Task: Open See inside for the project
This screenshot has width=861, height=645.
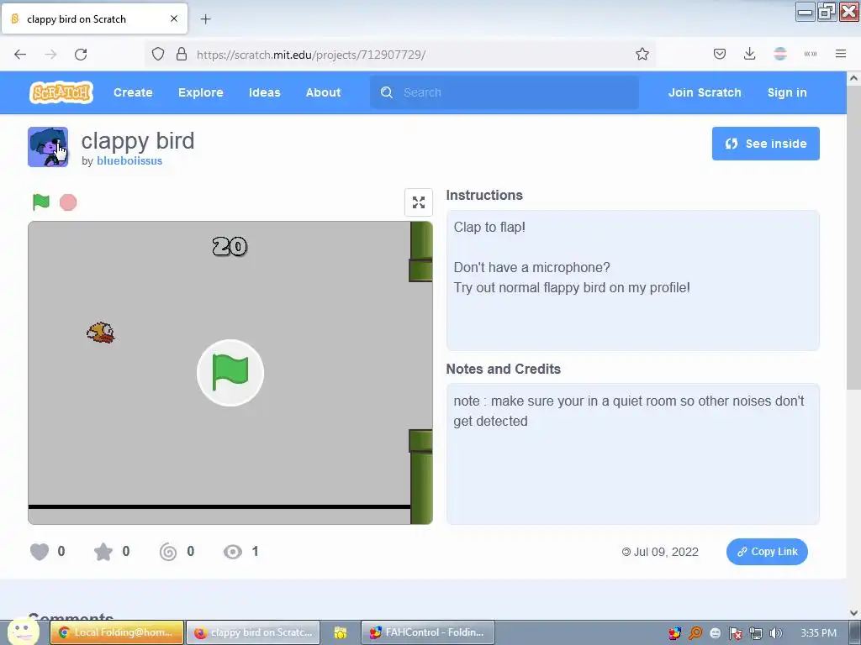Action: [765, 144]
